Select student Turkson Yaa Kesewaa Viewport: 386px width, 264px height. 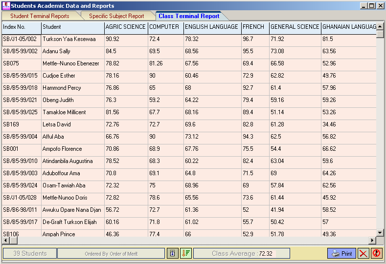(x=72, y=41)
